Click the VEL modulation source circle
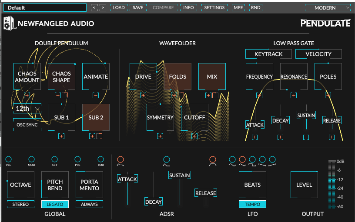This screenshot has width=355, height=222. pos(9,159)
